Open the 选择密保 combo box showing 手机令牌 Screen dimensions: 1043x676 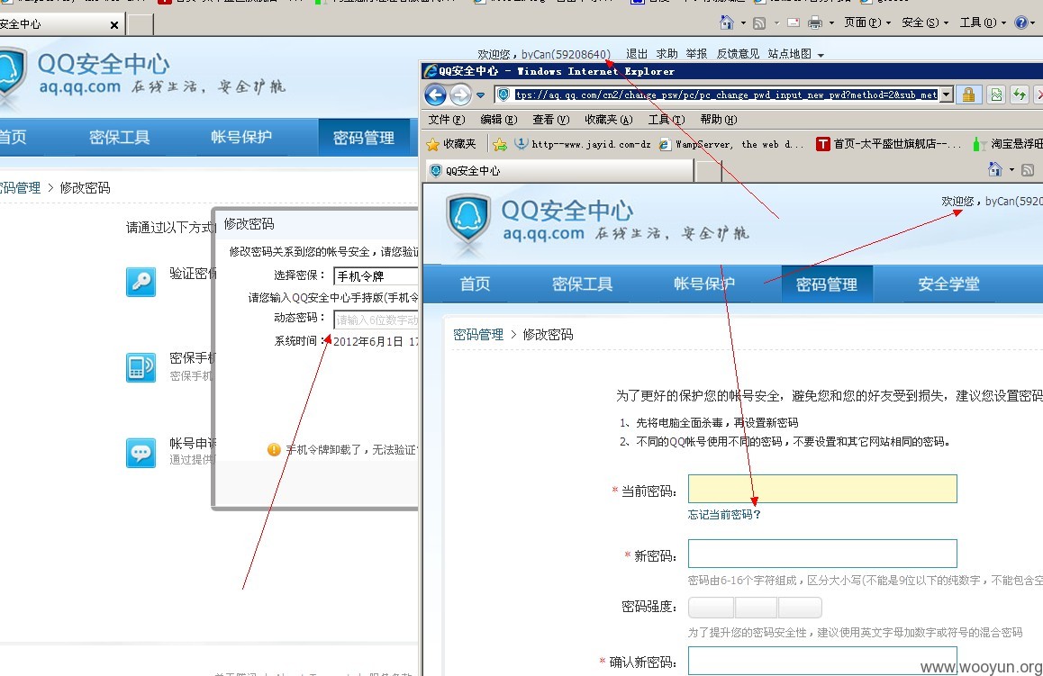tap(376, 275)
